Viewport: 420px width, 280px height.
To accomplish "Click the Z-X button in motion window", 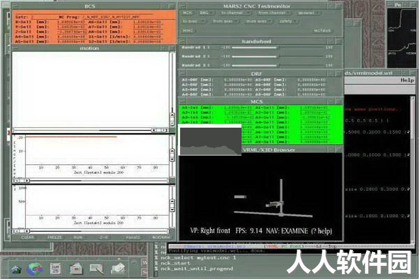I will coord(104,237).
